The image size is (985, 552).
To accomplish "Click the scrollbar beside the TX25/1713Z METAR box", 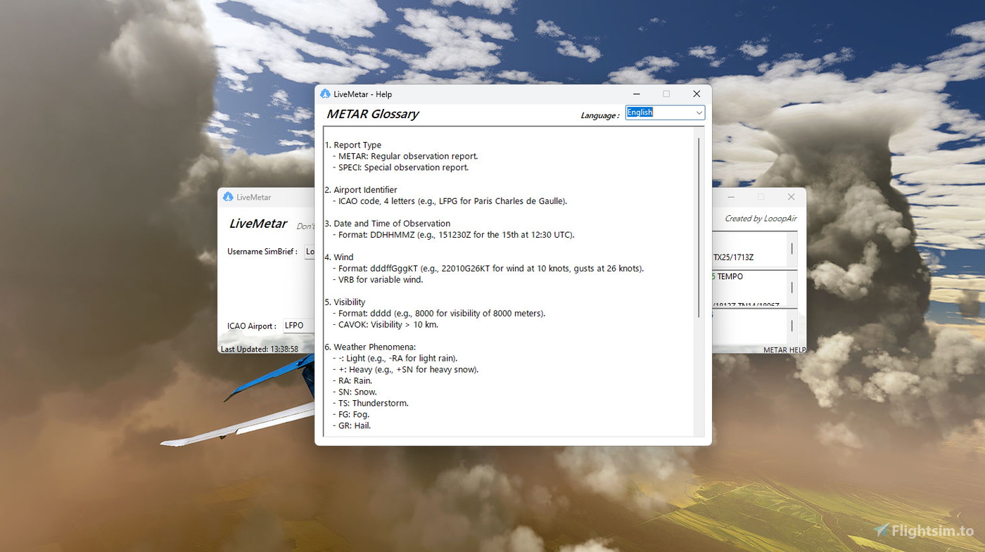I will tap(793, 250).
